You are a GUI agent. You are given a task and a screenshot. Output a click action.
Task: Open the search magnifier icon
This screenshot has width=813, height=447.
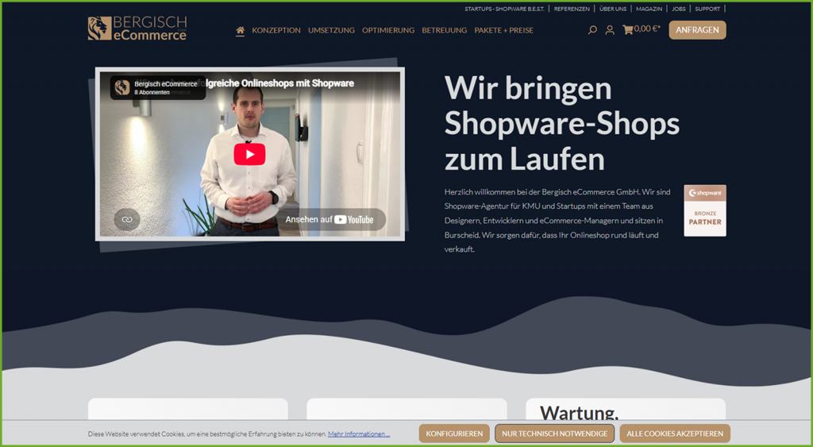click(x=592, y=30)
